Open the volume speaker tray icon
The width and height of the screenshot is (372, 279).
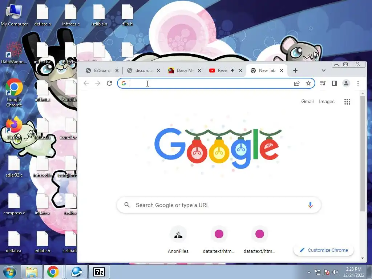335,272
